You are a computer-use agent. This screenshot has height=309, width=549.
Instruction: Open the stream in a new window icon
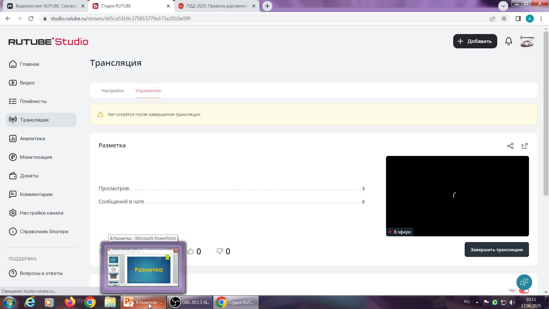524,146
